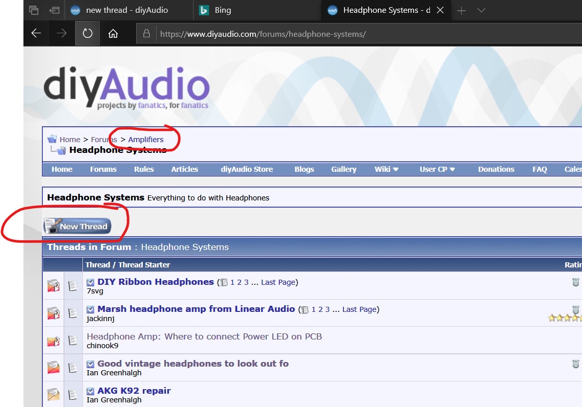Screen dimensions: 582x407
Task: Click the diyAudio logo
Action: click(x=126, y=88)
